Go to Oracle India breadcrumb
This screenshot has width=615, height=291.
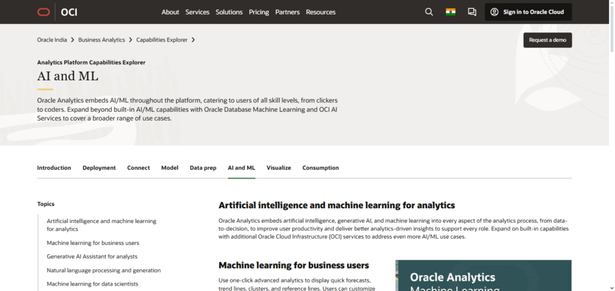coord(52,40)
